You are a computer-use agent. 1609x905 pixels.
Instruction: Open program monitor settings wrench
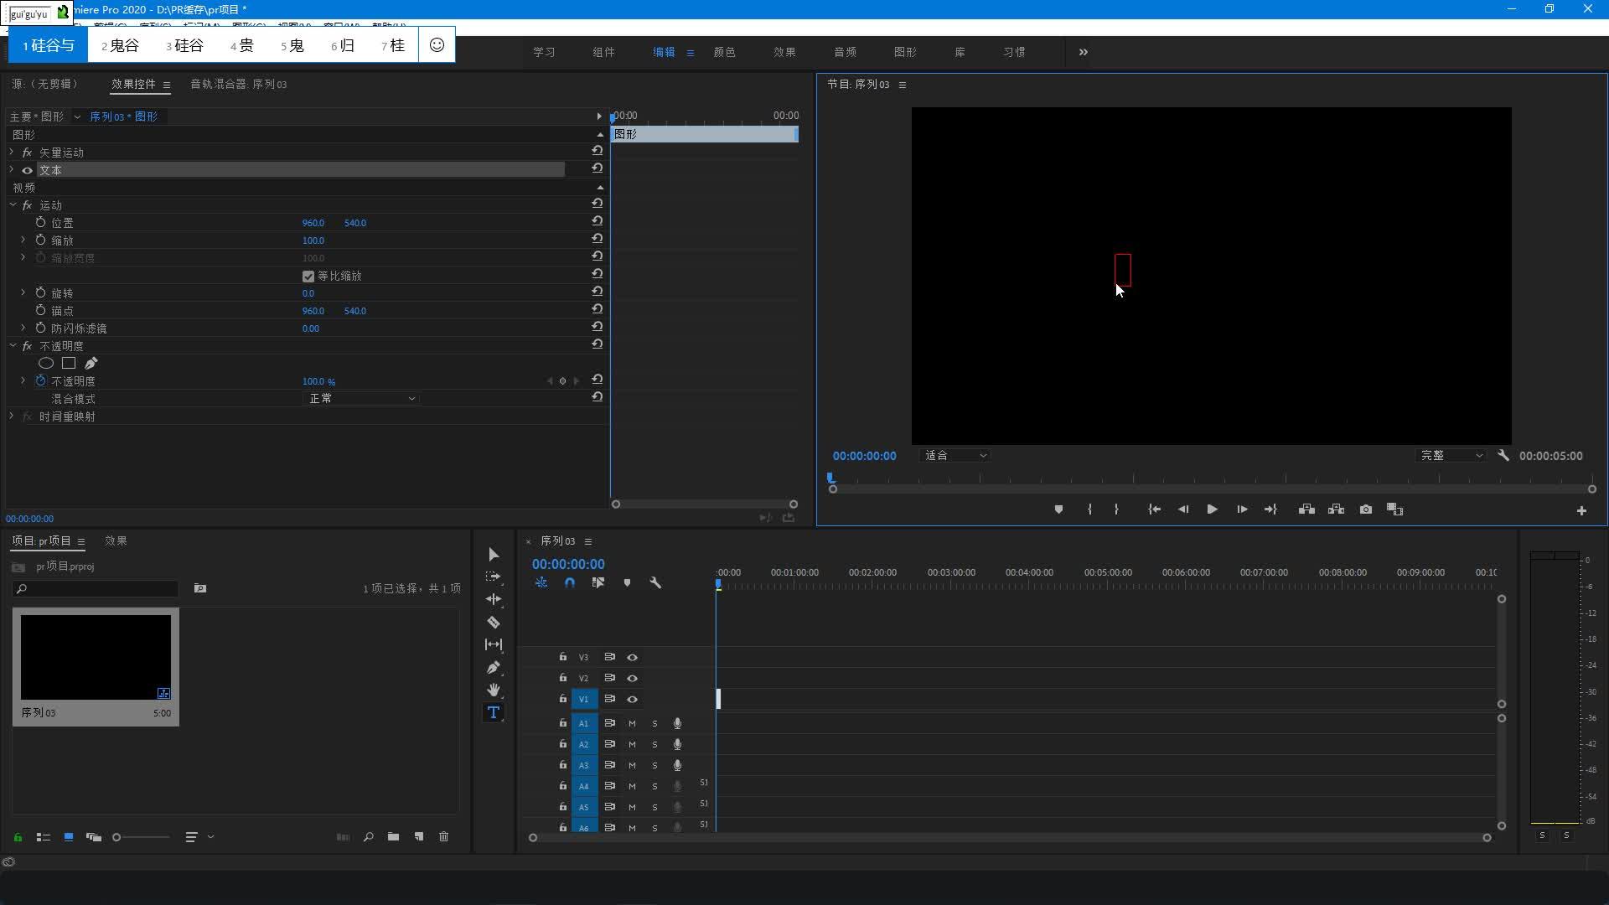[x=1503, y=456]
